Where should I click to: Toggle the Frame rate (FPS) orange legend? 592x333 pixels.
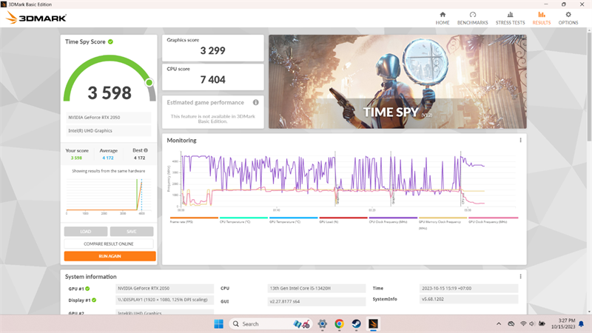coord(194,220)
